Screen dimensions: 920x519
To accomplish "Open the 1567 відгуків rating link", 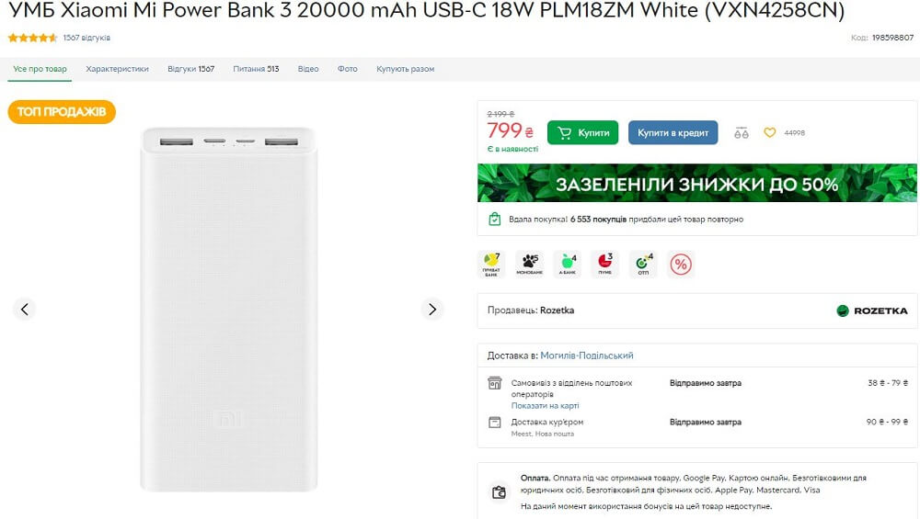I will (x=86, y=38).
